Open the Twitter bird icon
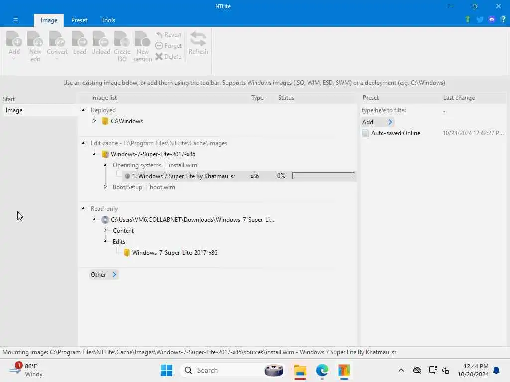 (x=480, y=19)
